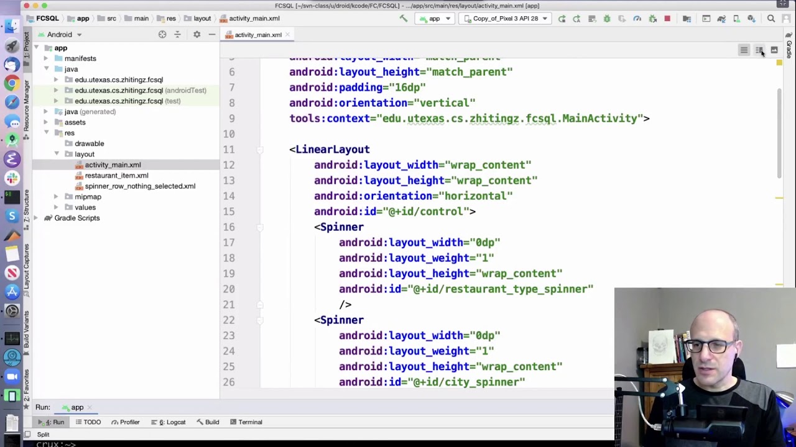This screenshot has width=796, height=447.
Task: Close the app tab in Run panel
Action: (90, 408)
